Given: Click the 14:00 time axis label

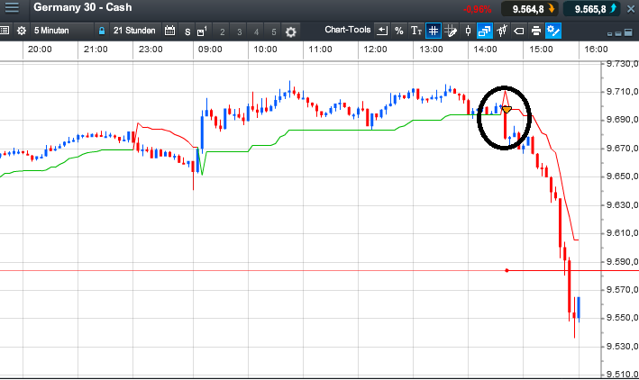Looking at the screenshot, I should pyautogui.click(x=485, y=50).
